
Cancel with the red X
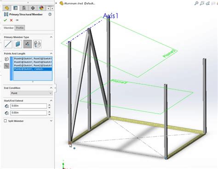pos(11,20)
